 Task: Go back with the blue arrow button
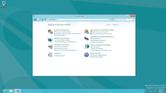tap(35, 20)
